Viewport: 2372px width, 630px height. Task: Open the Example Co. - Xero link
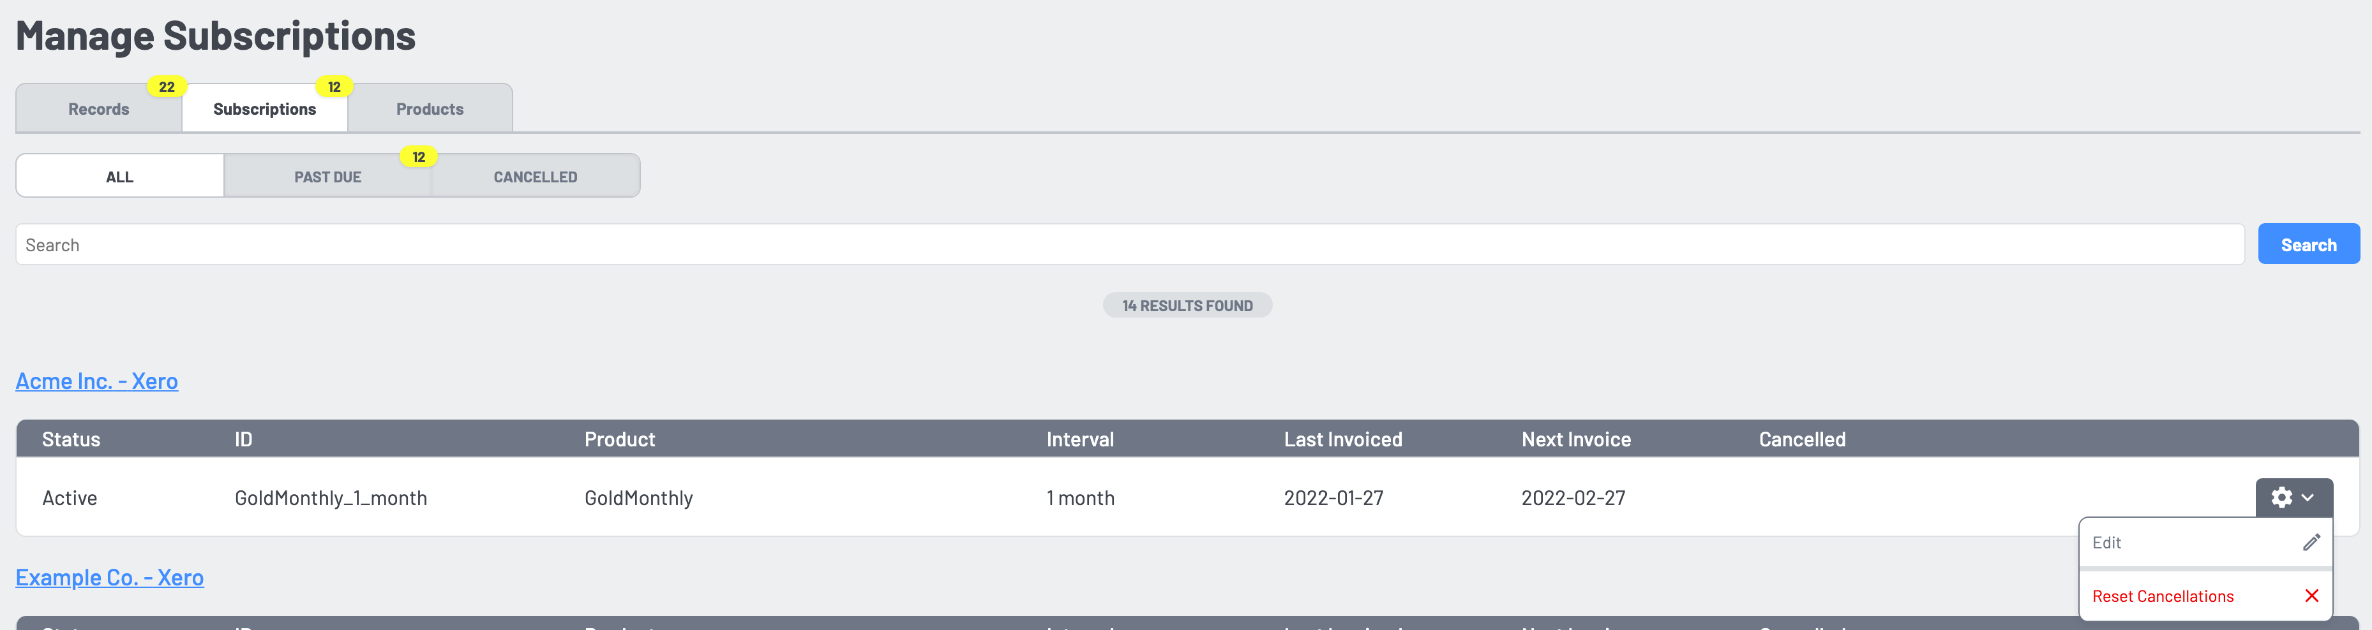coord(110,578)
